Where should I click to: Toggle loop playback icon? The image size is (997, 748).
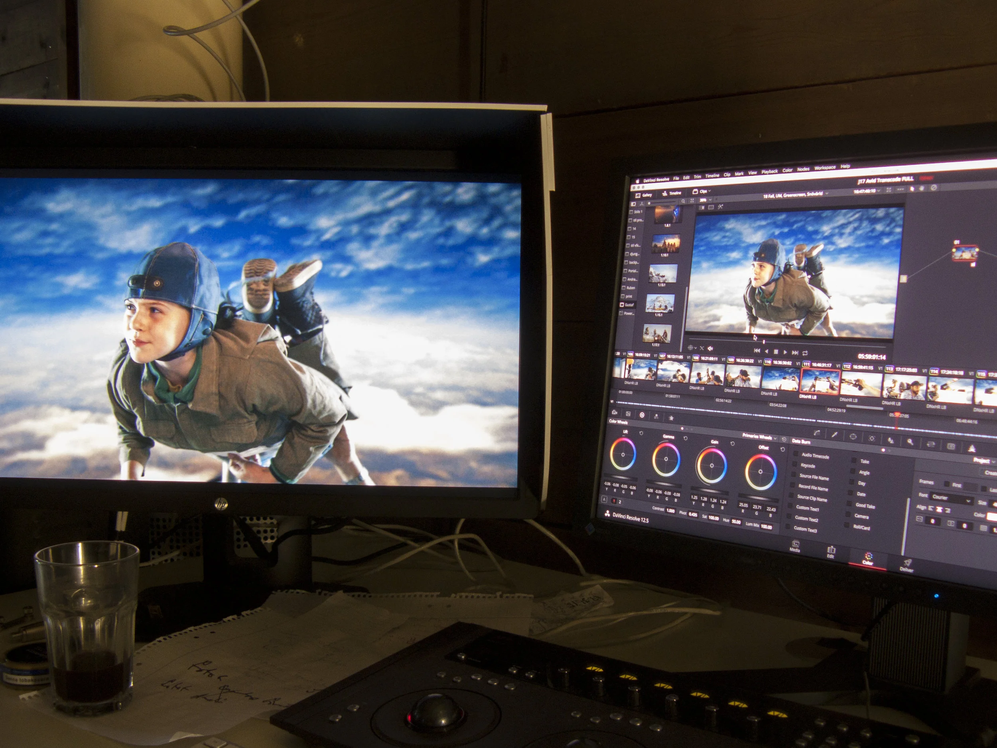pyautogui.click(x=805, y=353)
